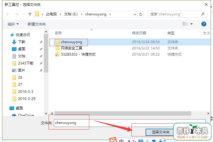Toggle Sogou 中 Chinese input mode

tap(121, 141)
